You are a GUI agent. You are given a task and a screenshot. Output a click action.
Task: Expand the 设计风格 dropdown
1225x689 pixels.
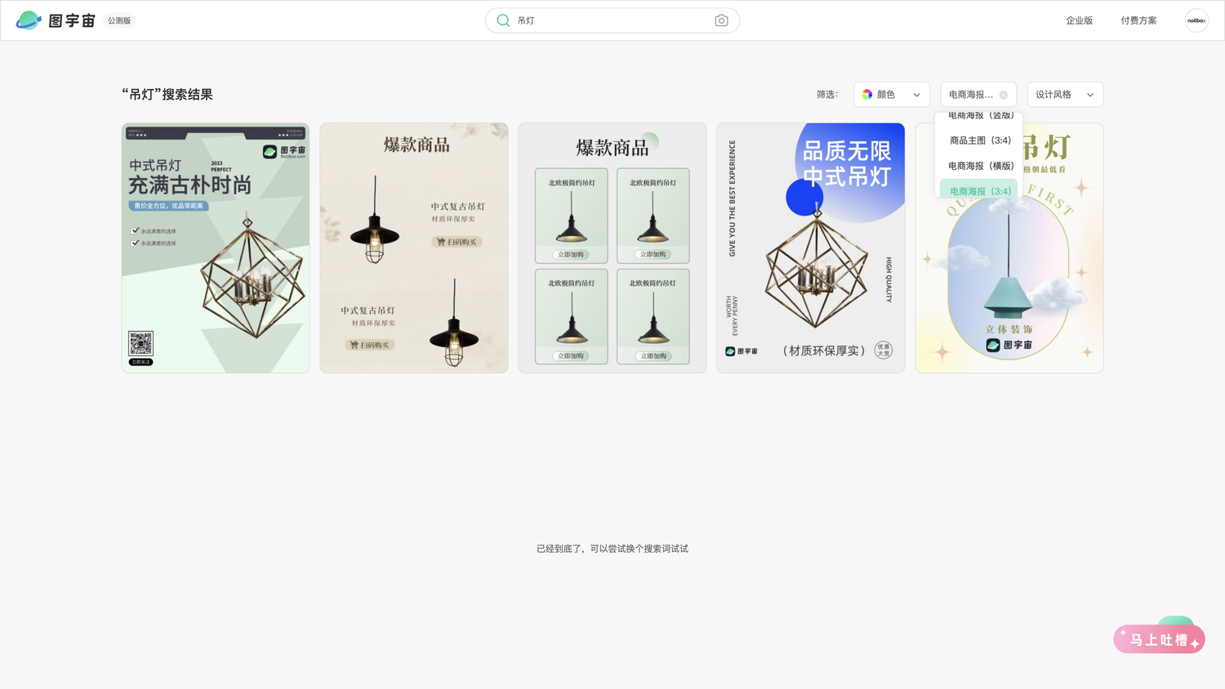point(1065,95)
